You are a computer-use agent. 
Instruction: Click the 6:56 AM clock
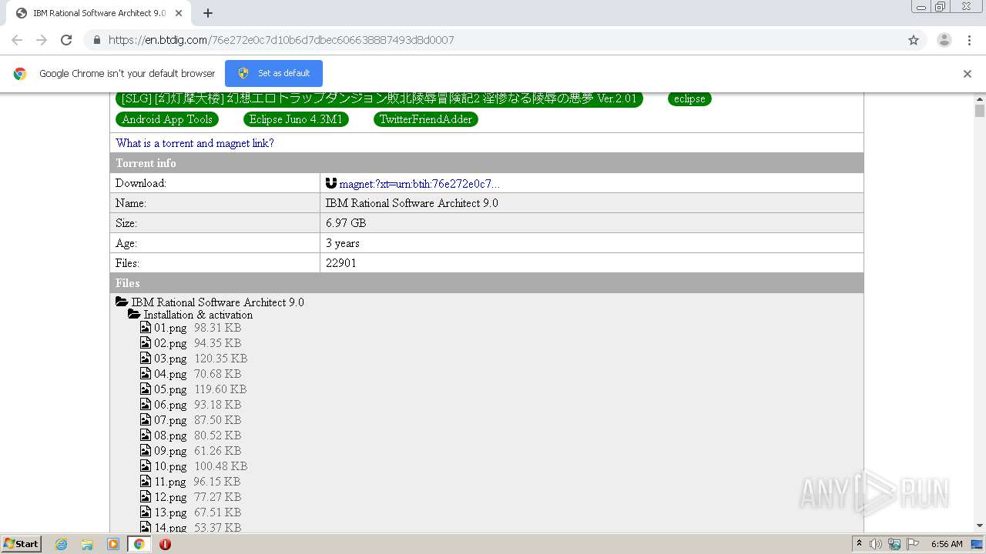coord(947,544)
